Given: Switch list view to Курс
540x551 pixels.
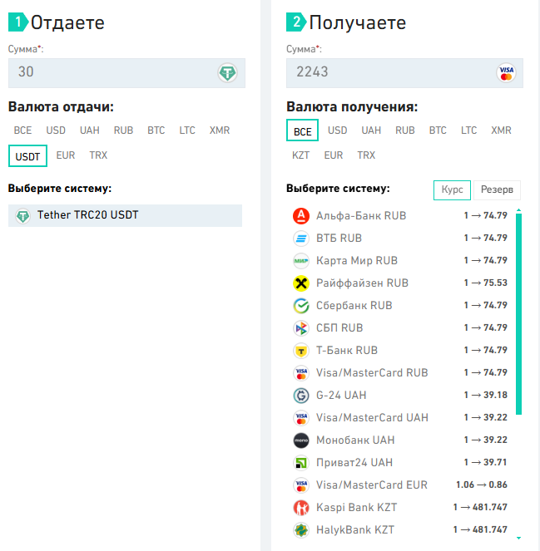Looking at the screenshot, I should pyautogui.click(x=452, y=190).
